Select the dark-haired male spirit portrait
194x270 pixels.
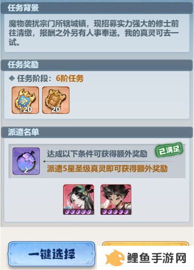(116, 199)
